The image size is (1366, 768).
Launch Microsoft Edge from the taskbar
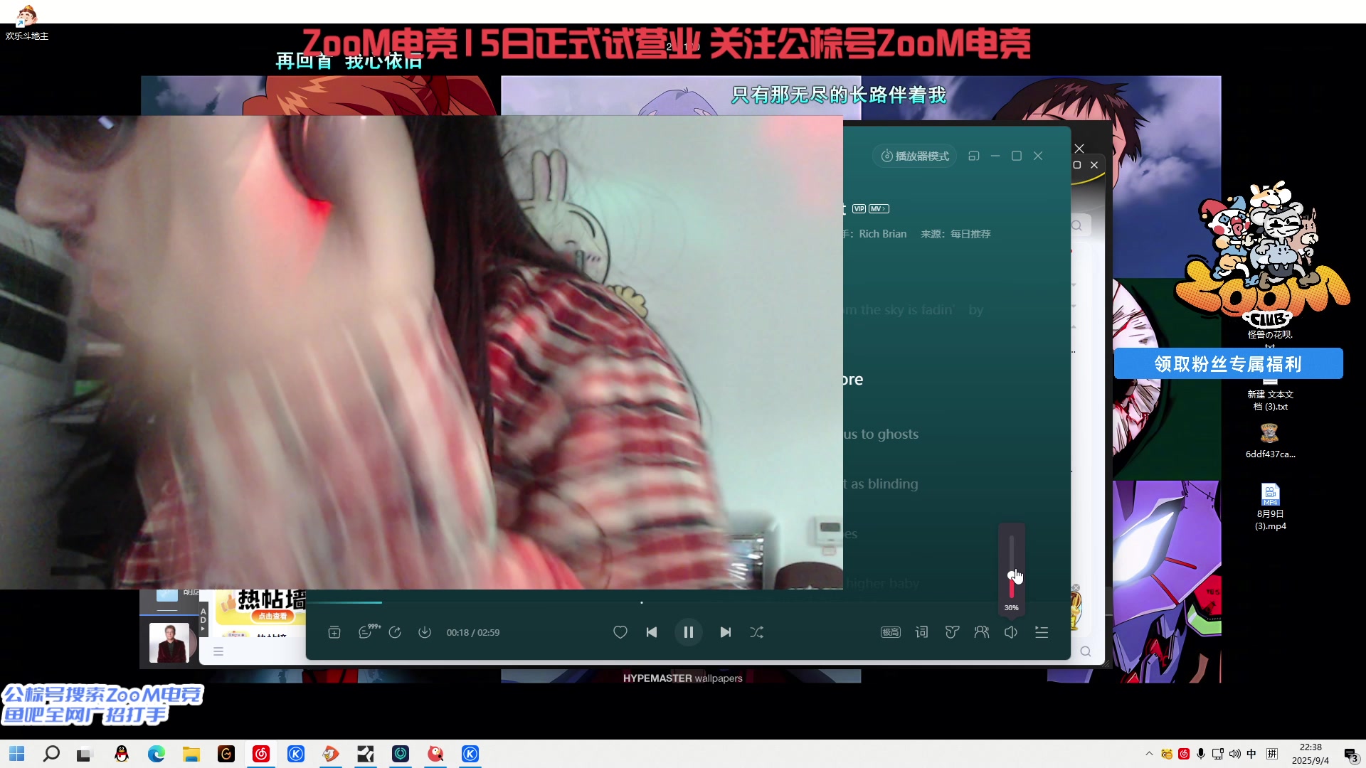[x=157, y=754]
